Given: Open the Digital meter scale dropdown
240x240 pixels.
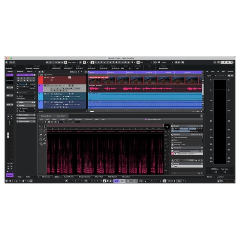Looking at the screenshot, I should (x=211, y=76).
